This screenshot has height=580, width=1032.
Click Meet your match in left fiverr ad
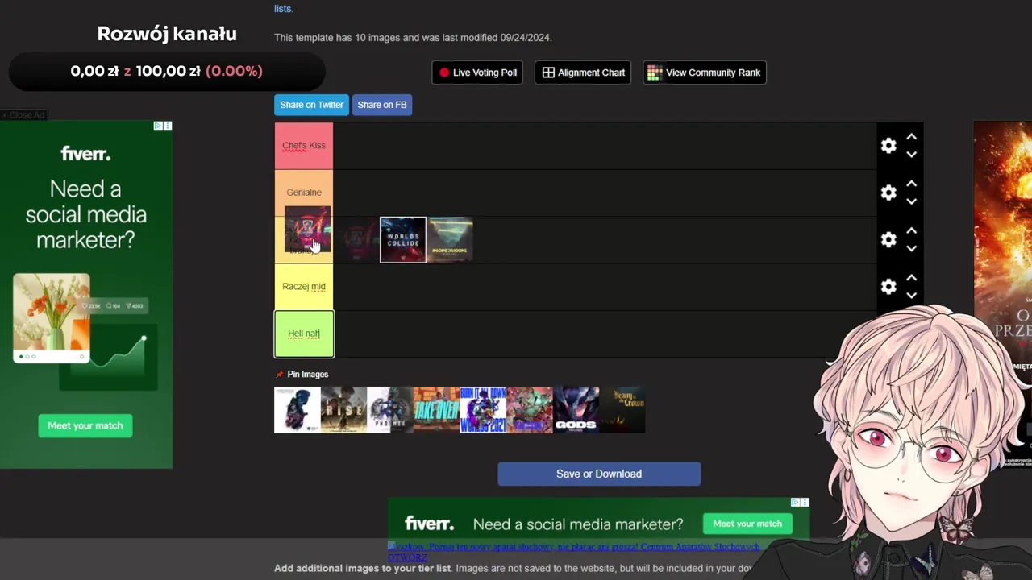(85, 425)
